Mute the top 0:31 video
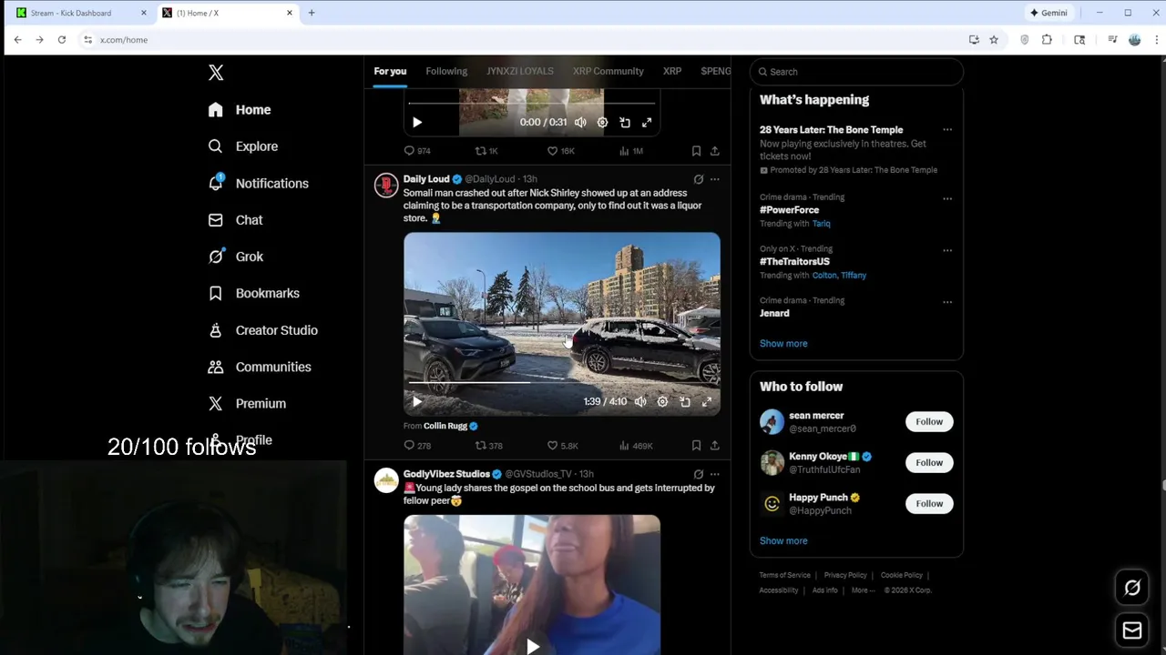The height and width of the screenshot is (655, 1166). [580, 122]
